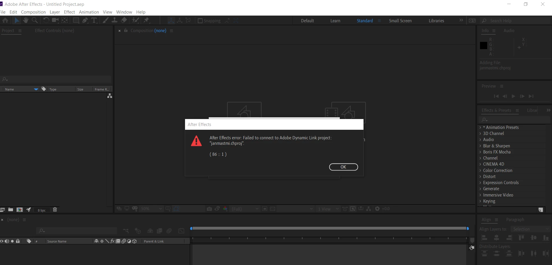Select the Roto Brush tool
This screenshot has width=552, height=265.
(x=135, y=20)
